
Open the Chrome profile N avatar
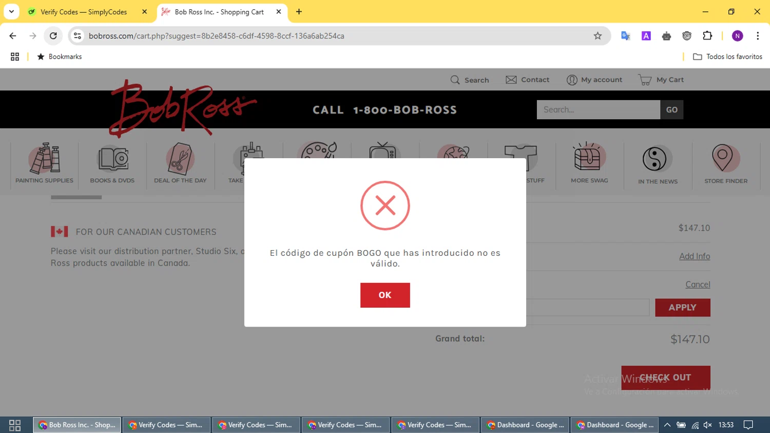[738, 36]
